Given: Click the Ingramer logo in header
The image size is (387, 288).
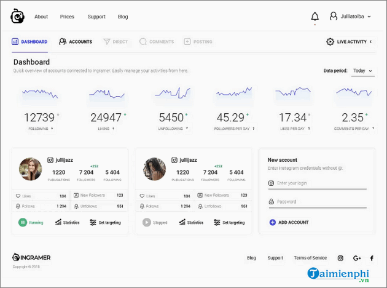Looking at the screenshot, I should [x=17, y=17].
